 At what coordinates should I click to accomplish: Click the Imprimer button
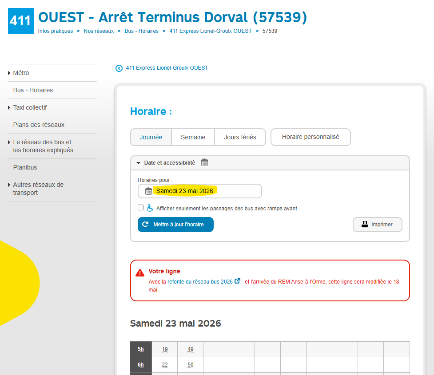pyautogui.click(x=378, y=225)
